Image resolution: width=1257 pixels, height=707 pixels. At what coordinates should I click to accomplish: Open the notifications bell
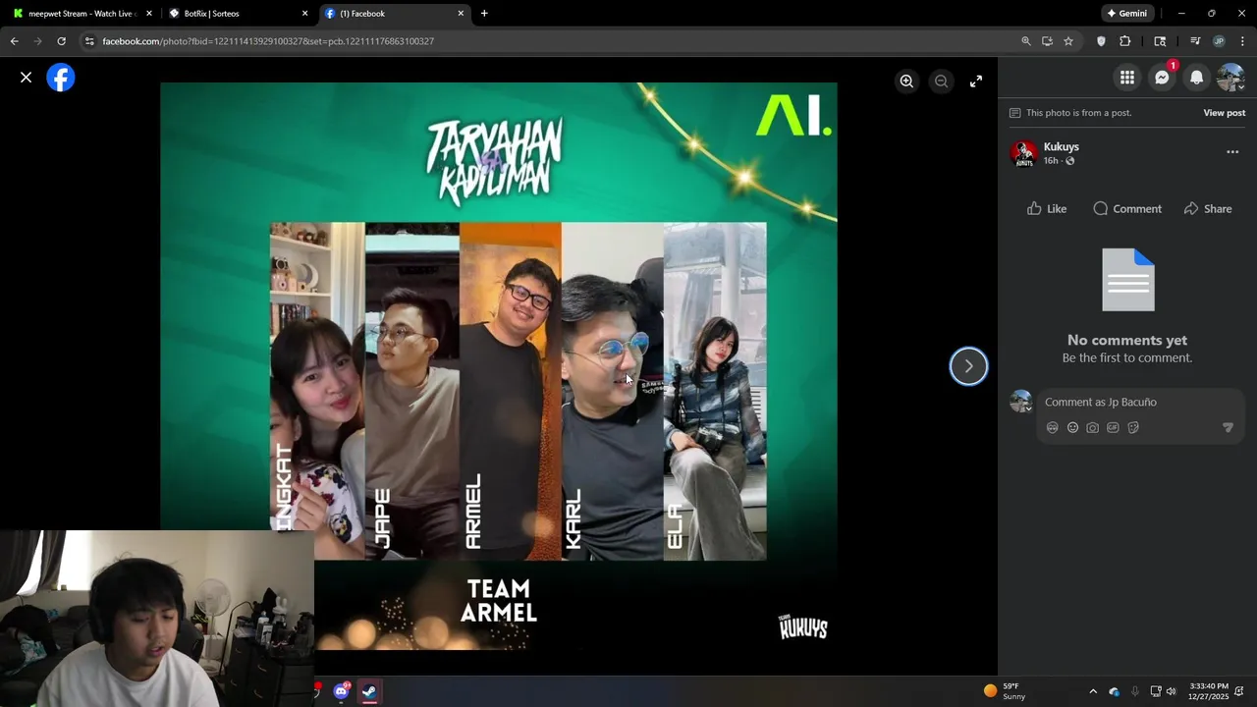tap(1196, 78)
